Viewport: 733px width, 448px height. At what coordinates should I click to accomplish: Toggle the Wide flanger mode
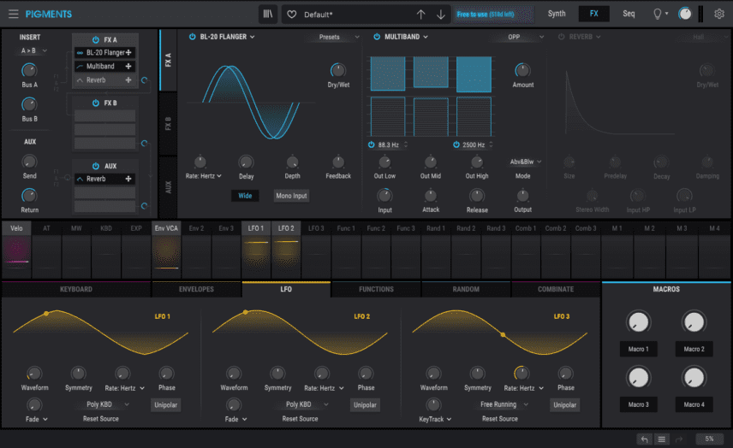(245, 196)
